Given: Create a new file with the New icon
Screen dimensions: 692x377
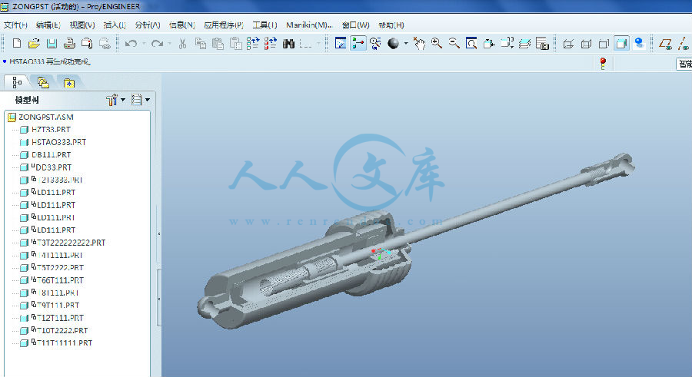Looking at the screenshot, I should 17,43.
